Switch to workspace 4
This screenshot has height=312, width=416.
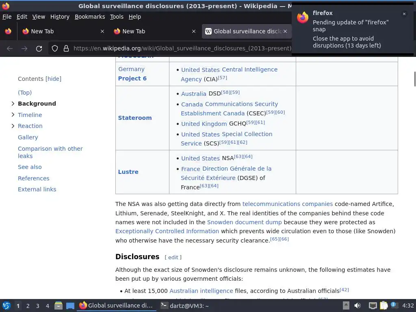[x=48, y=306]
